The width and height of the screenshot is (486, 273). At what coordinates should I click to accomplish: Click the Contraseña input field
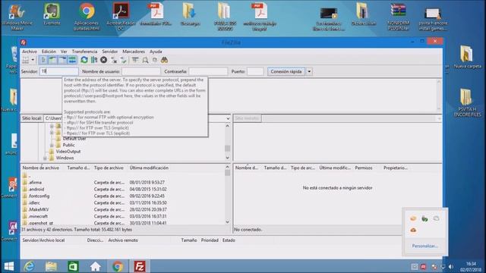click(208, 71)
